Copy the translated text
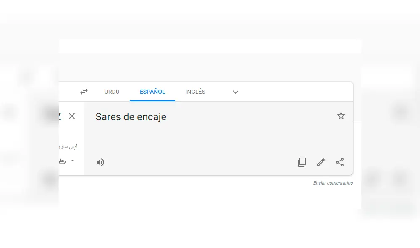 (302, 162)
